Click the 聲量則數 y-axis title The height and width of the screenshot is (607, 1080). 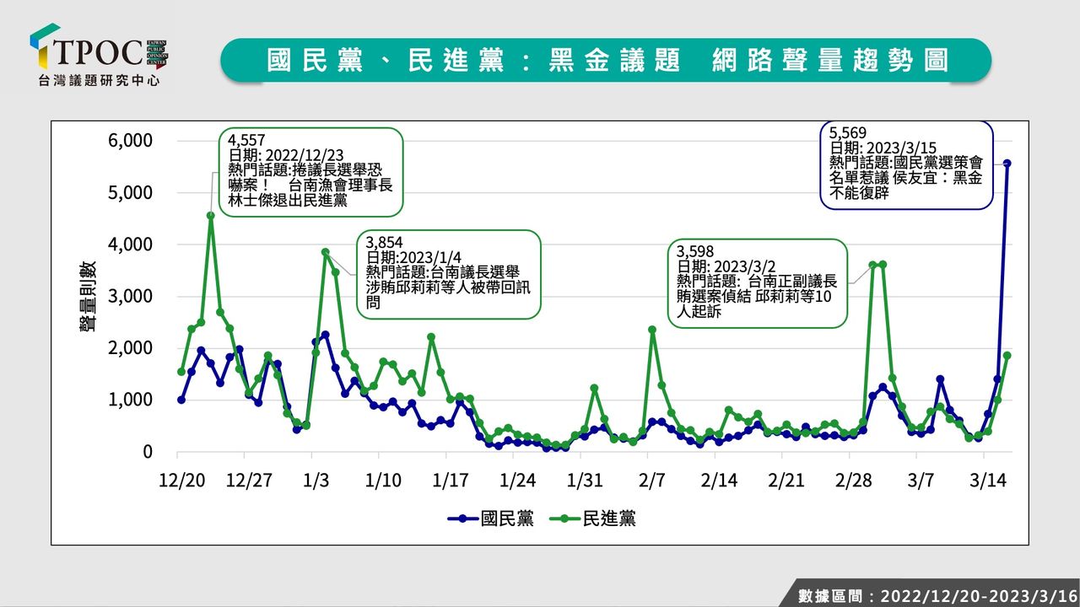pyautogui.click(x=88, y=296)
